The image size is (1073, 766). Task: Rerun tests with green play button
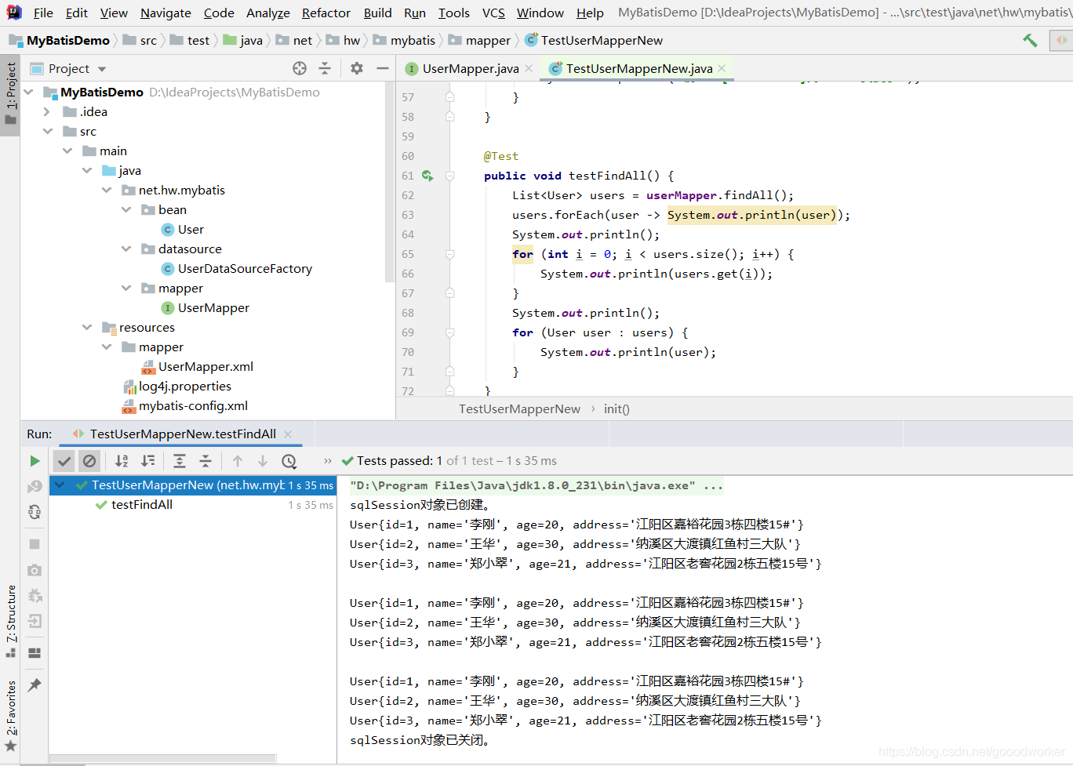(x=35, y=461)
